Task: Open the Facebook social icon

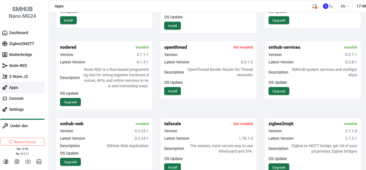Action: (x=6, y=162)
